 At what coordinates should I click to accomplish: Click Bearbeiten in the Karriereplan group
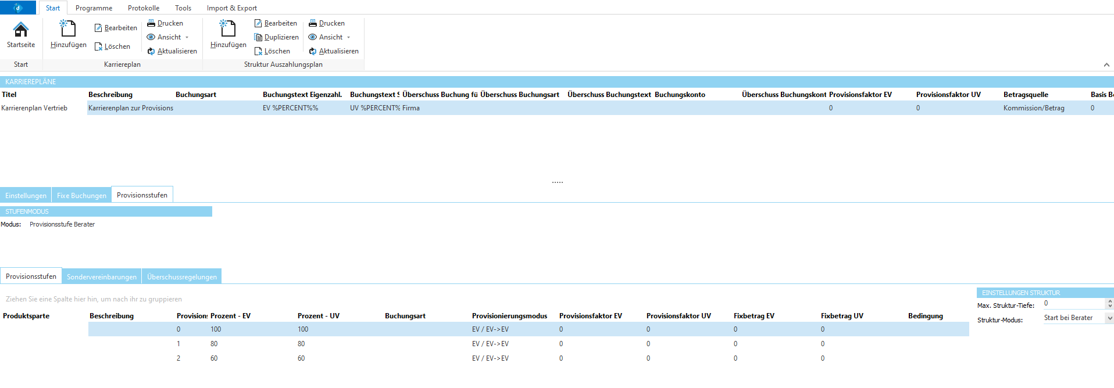click(x=116, y=28)
